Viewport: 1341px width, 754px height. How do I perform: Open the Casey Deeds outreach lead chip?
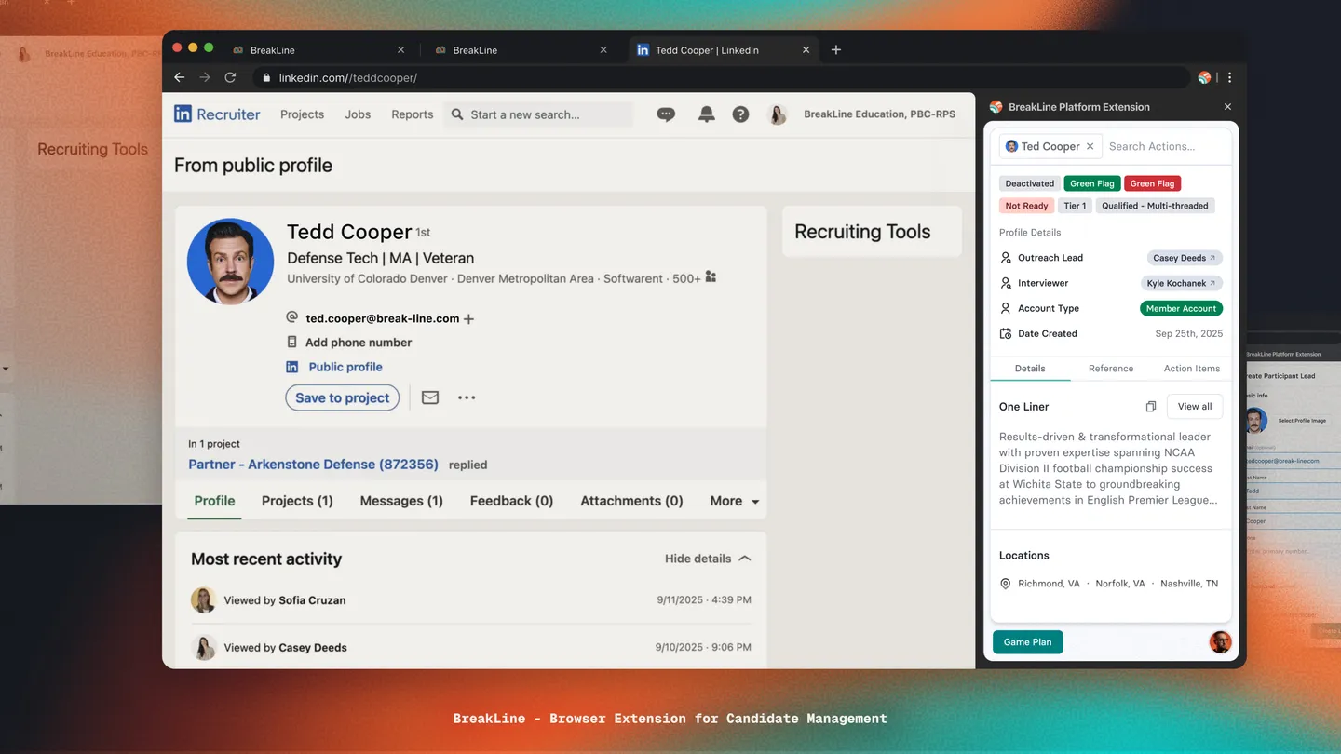point(1185,258)
